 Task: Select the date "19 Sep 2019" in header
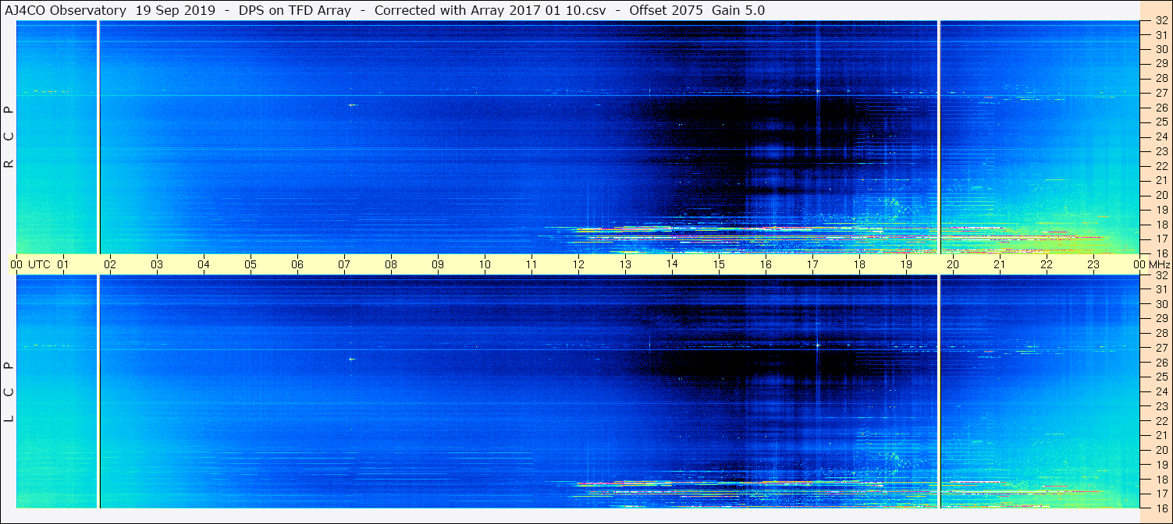(x=174, y=10)
